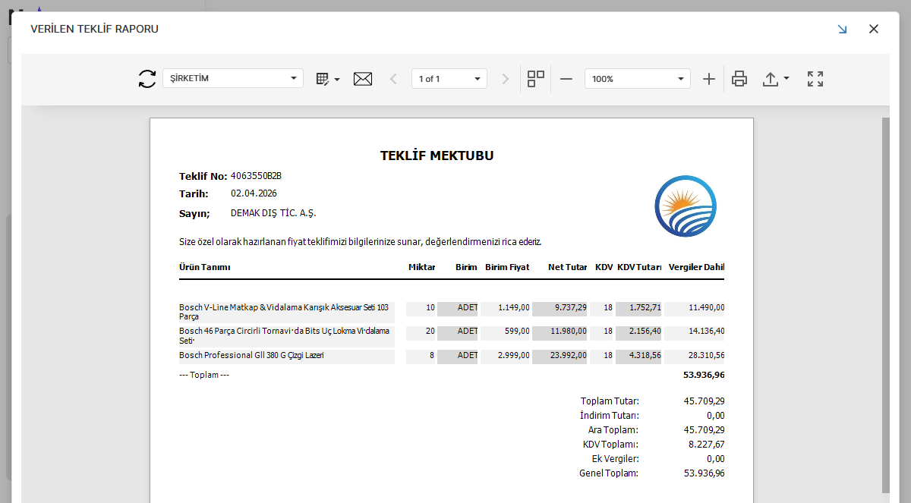Print the report via printer icon

click(739, 79)
